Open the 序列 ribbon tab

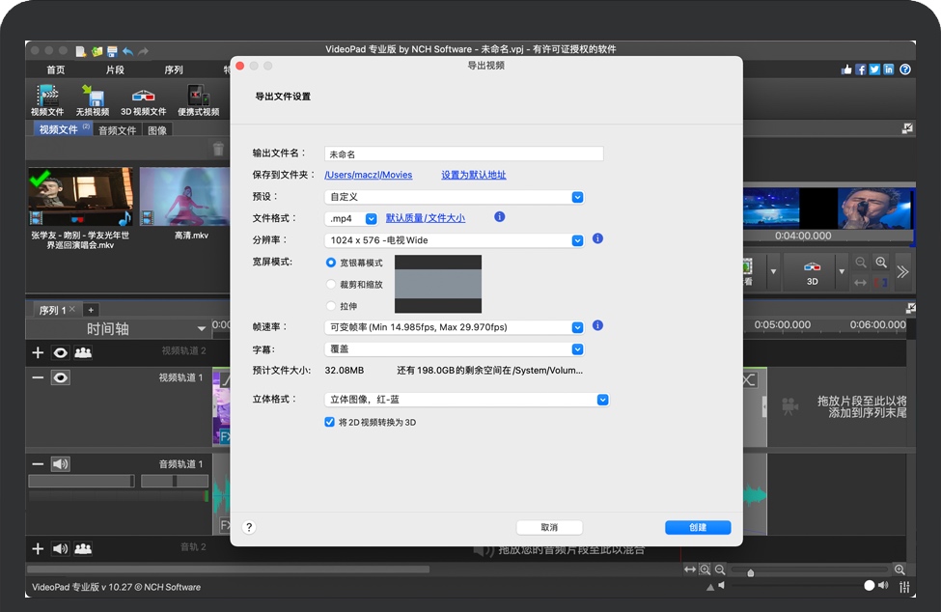coord(172,70)
